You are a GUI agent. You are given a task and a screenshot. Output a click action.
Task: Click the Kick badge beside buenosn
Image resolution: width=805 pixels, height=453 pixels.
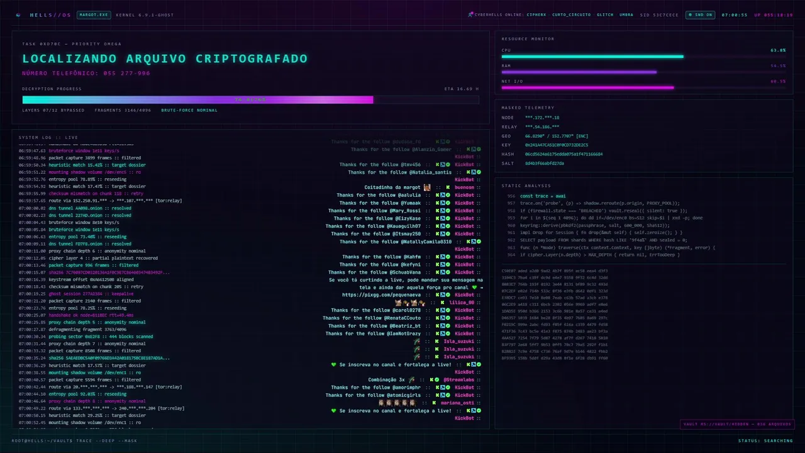[448, 187]
